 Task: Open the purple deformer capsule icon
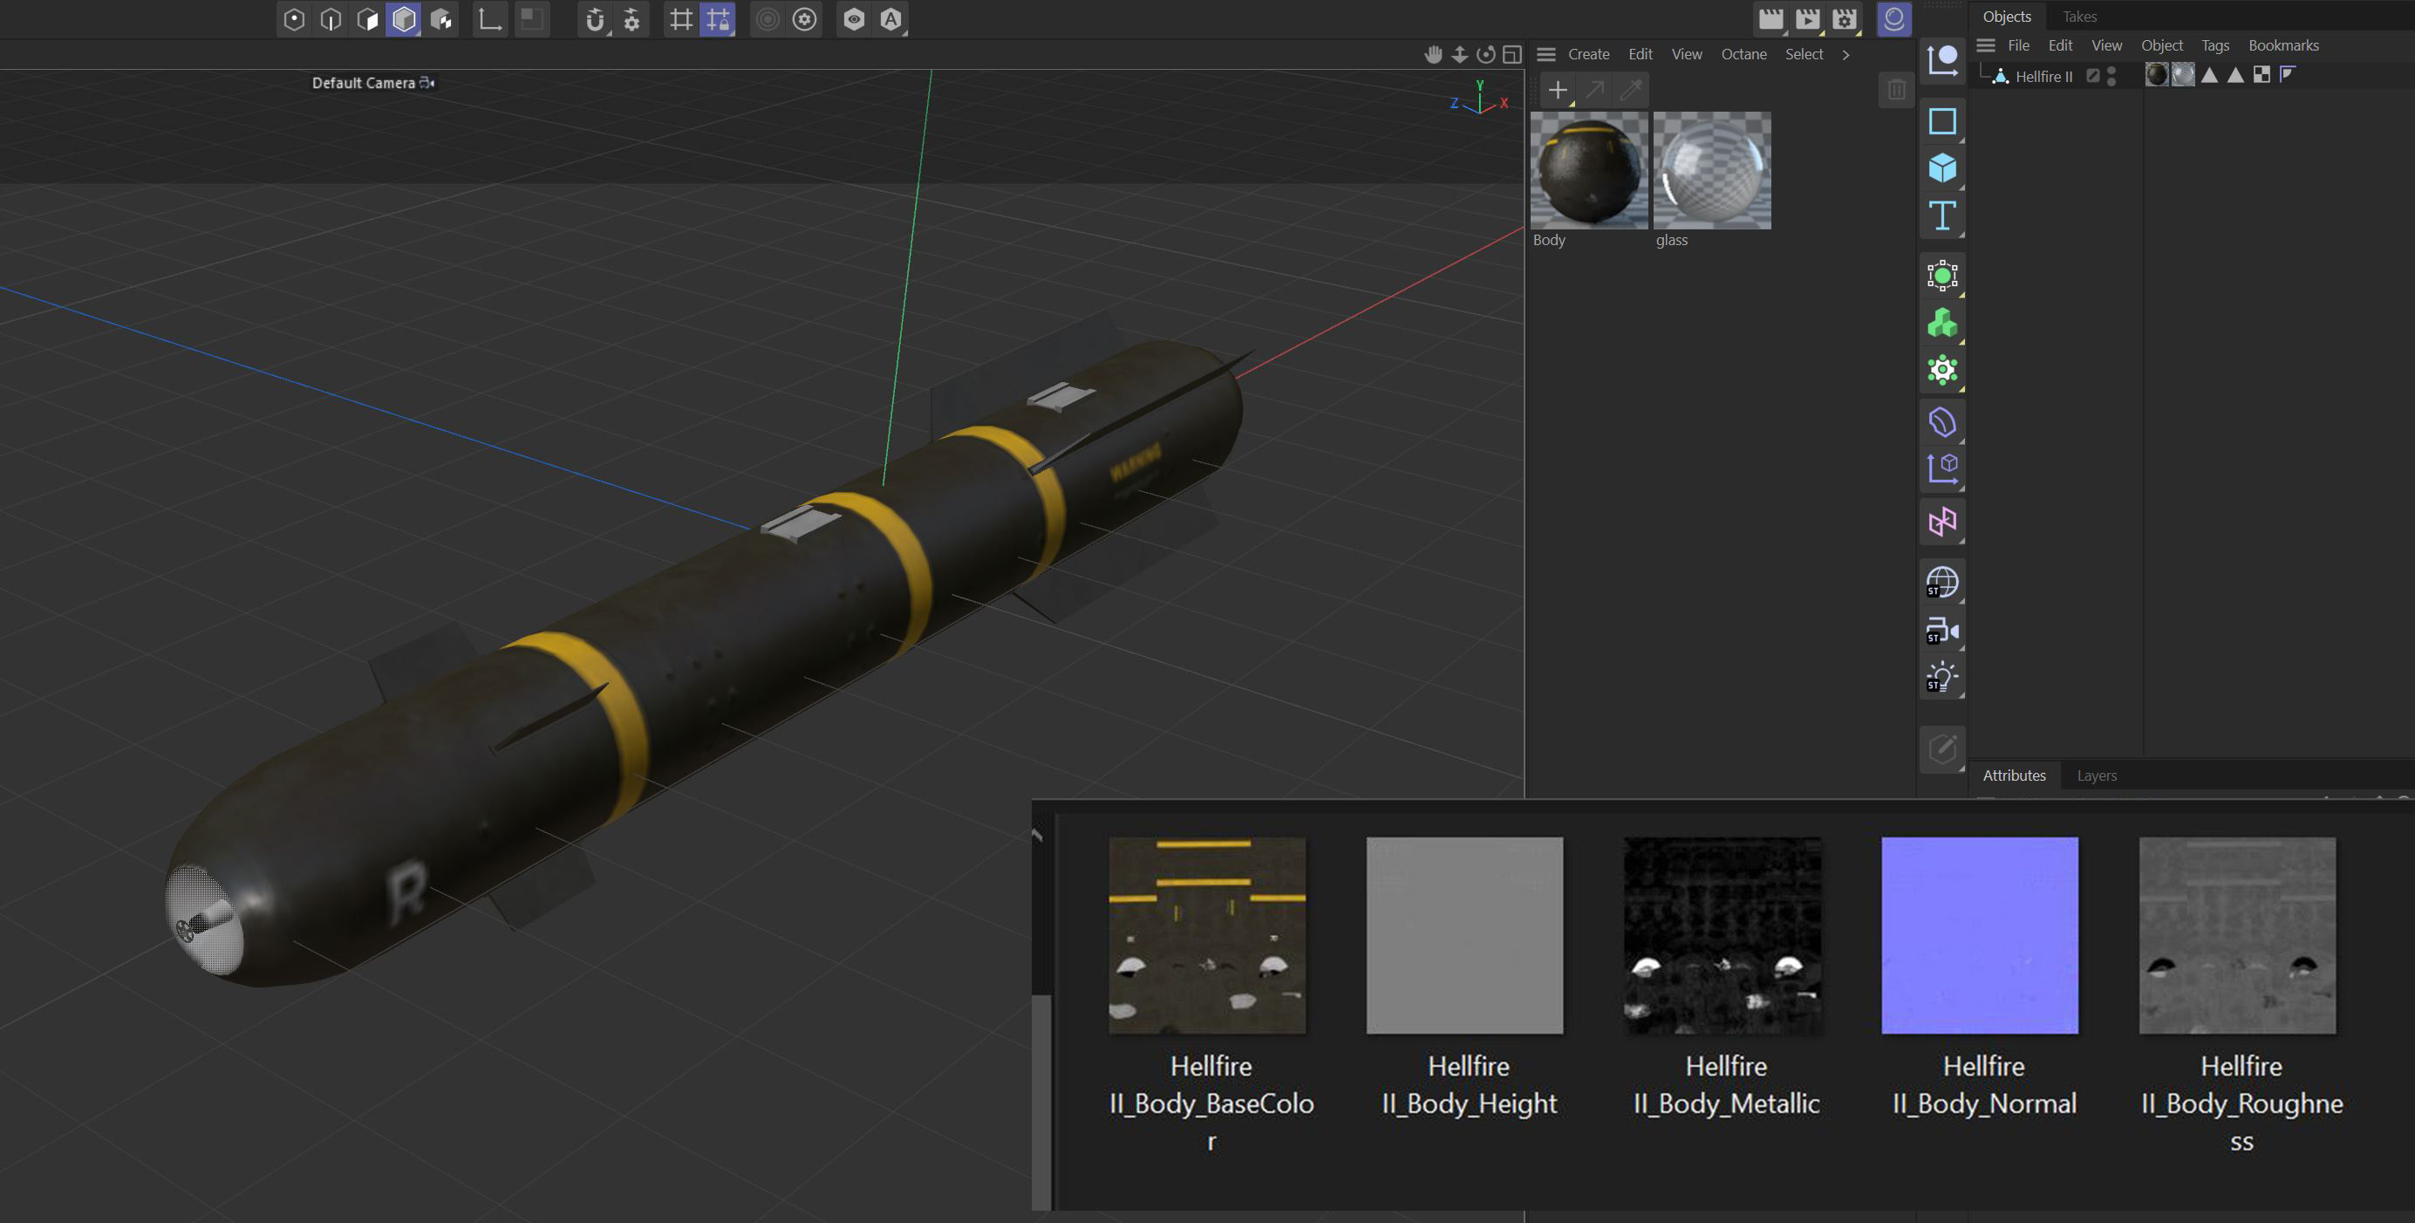(1942, 422)
